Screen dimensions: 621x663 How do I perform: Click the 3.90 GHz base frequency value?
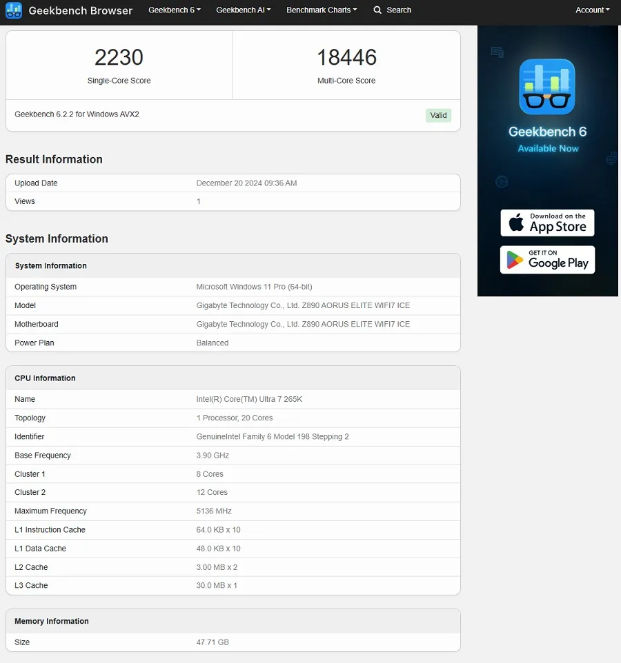point(213,456)
